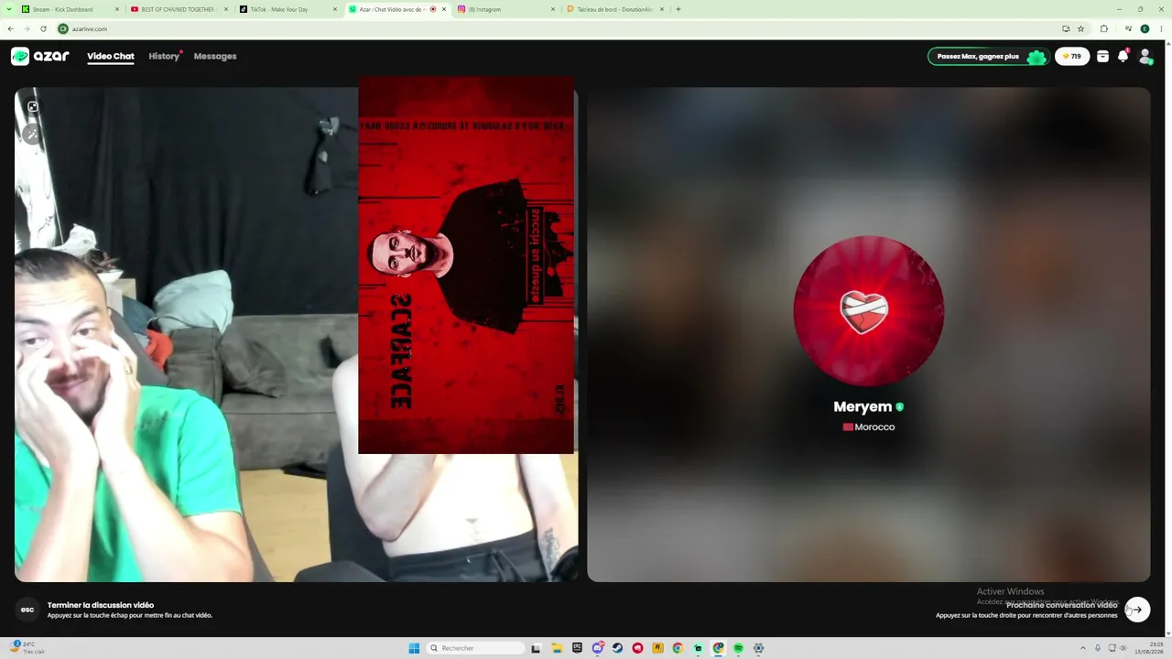Close the Kick Dashboard browser tab
This screenshot has height=659, width=1172.
coord(116,9)
